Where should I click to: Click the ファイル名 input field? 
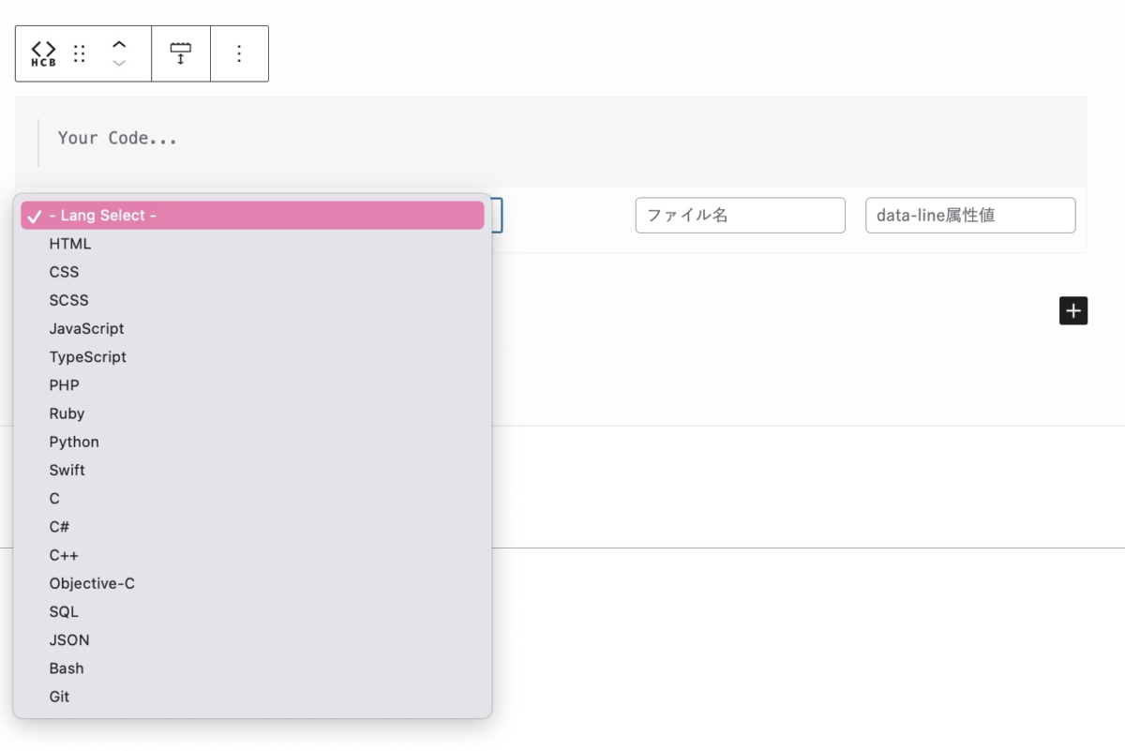(x=740, y=215)
